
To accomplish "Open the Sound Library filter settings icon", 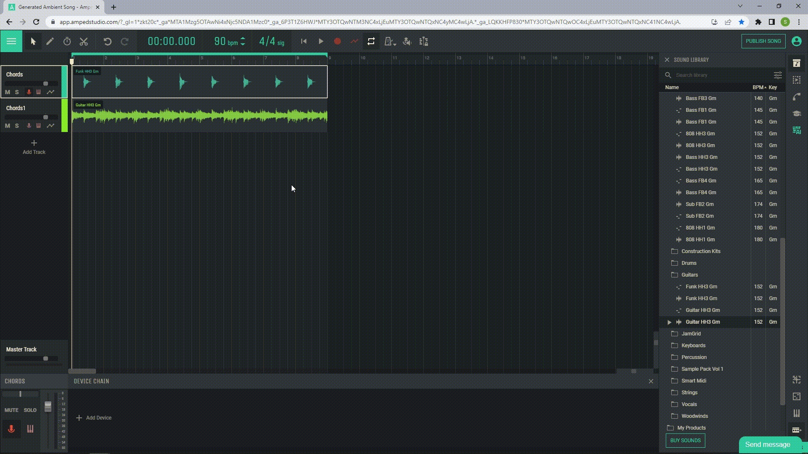I will tap(777, 75).
